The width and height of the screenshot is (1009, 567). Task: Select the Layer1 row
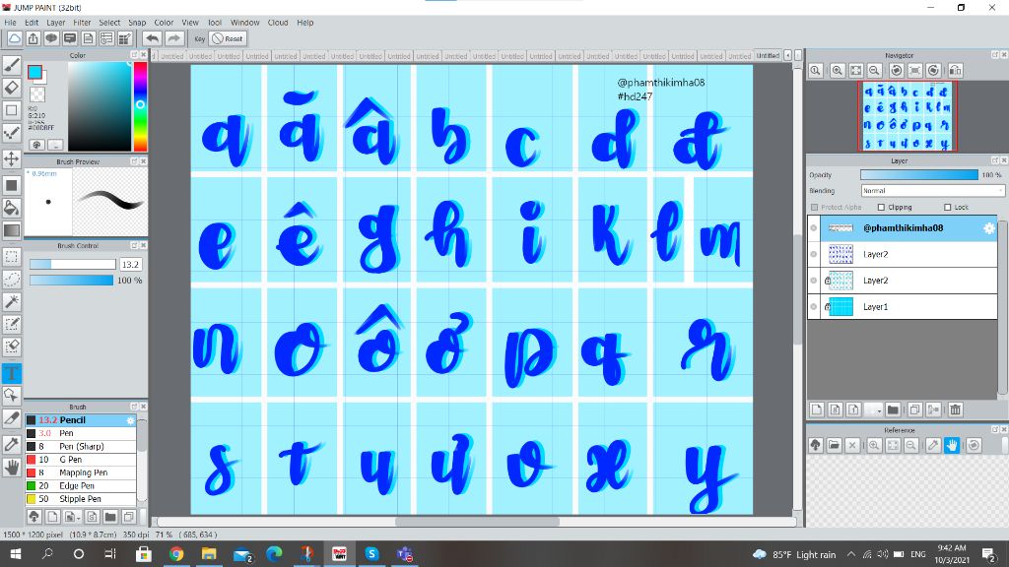903,307
